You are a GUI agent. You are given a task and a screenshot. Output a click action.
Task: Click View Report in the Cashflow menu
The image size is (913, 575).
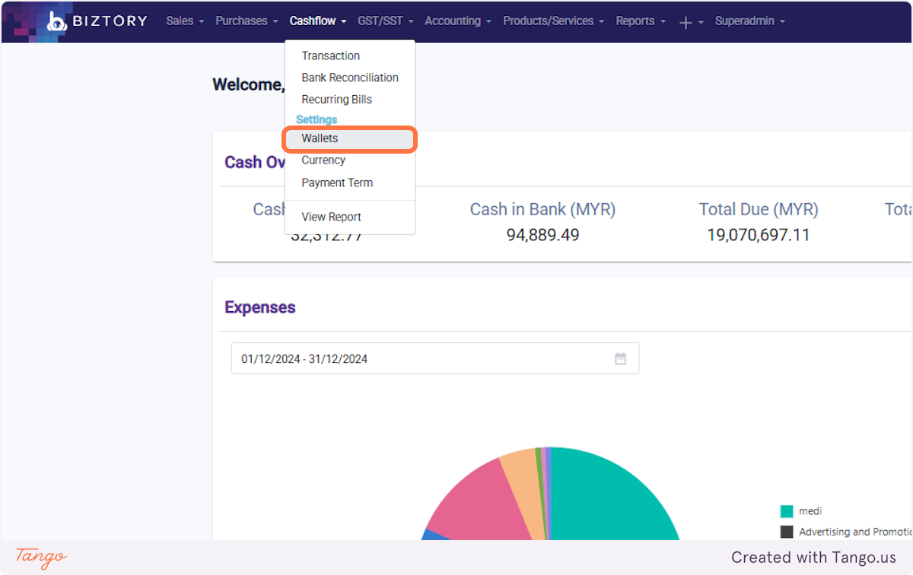[350, 217]
